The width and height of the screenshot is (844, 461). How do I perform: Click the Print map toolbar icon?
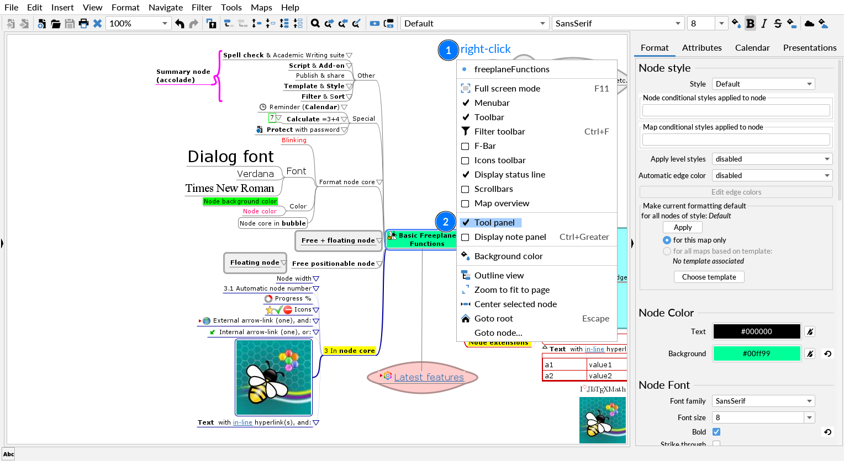(83, 23)
